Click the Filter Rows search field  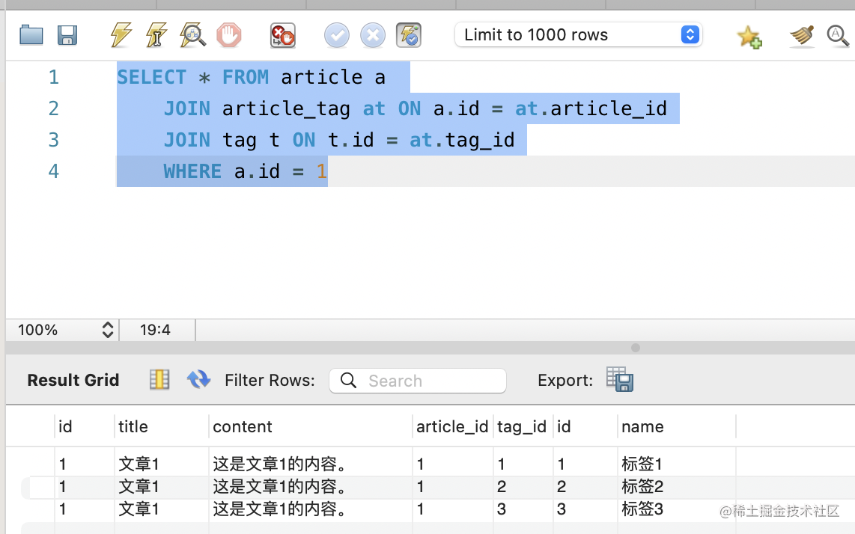pos(418,381)
